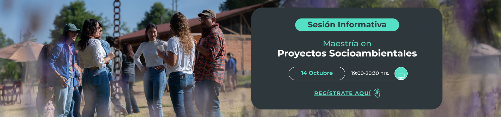Open the Proyectos Socioambientales heading
This screenshot has height=117, width=501.
[347, 53]
